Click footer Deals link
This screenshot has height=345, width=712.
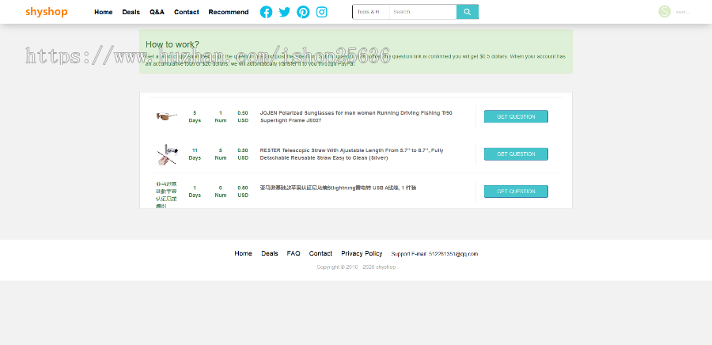(270, 253)
